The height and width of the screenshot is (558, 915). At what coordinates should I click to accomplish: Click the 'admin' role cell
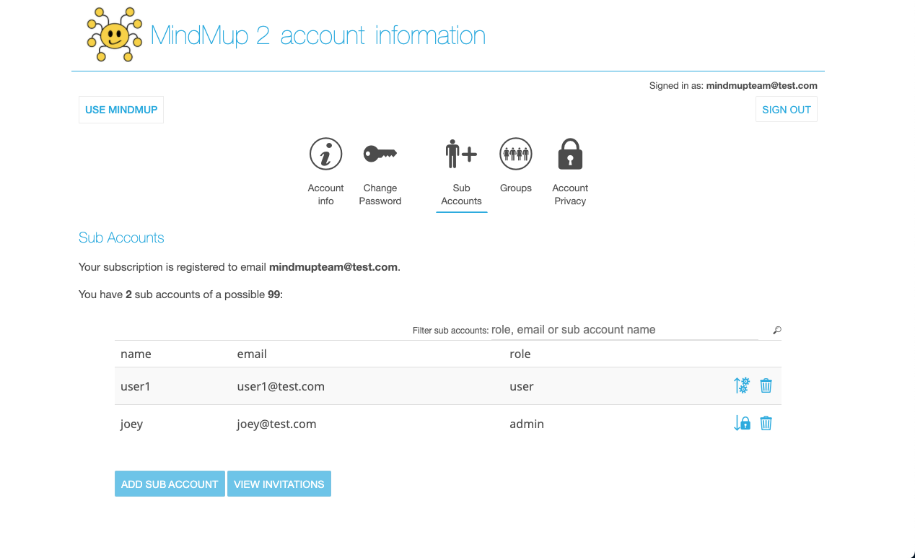click(527, 424)
